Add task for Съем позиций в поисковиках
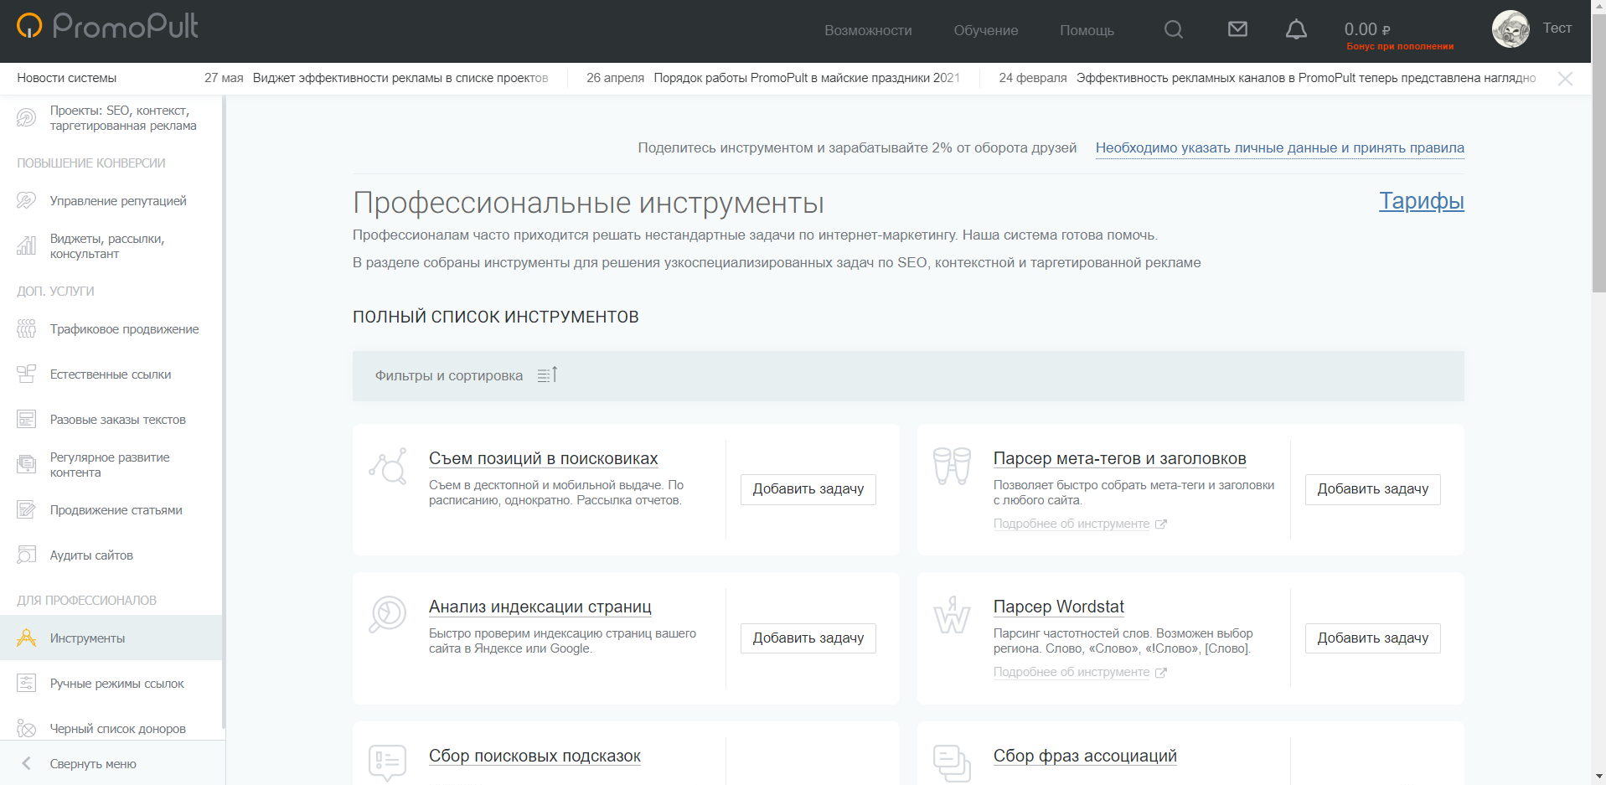Image resolution: width=1606 pixels, height=785 pixels. pos(808,489)
